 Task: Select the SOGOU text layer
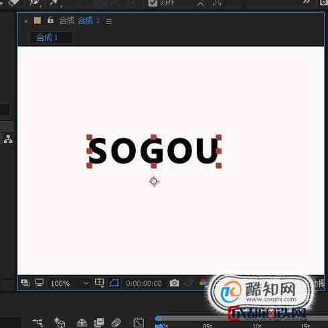point(153,151)
